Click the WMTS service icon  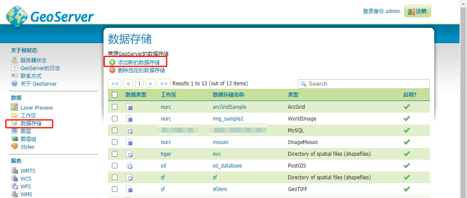(14, 171)
